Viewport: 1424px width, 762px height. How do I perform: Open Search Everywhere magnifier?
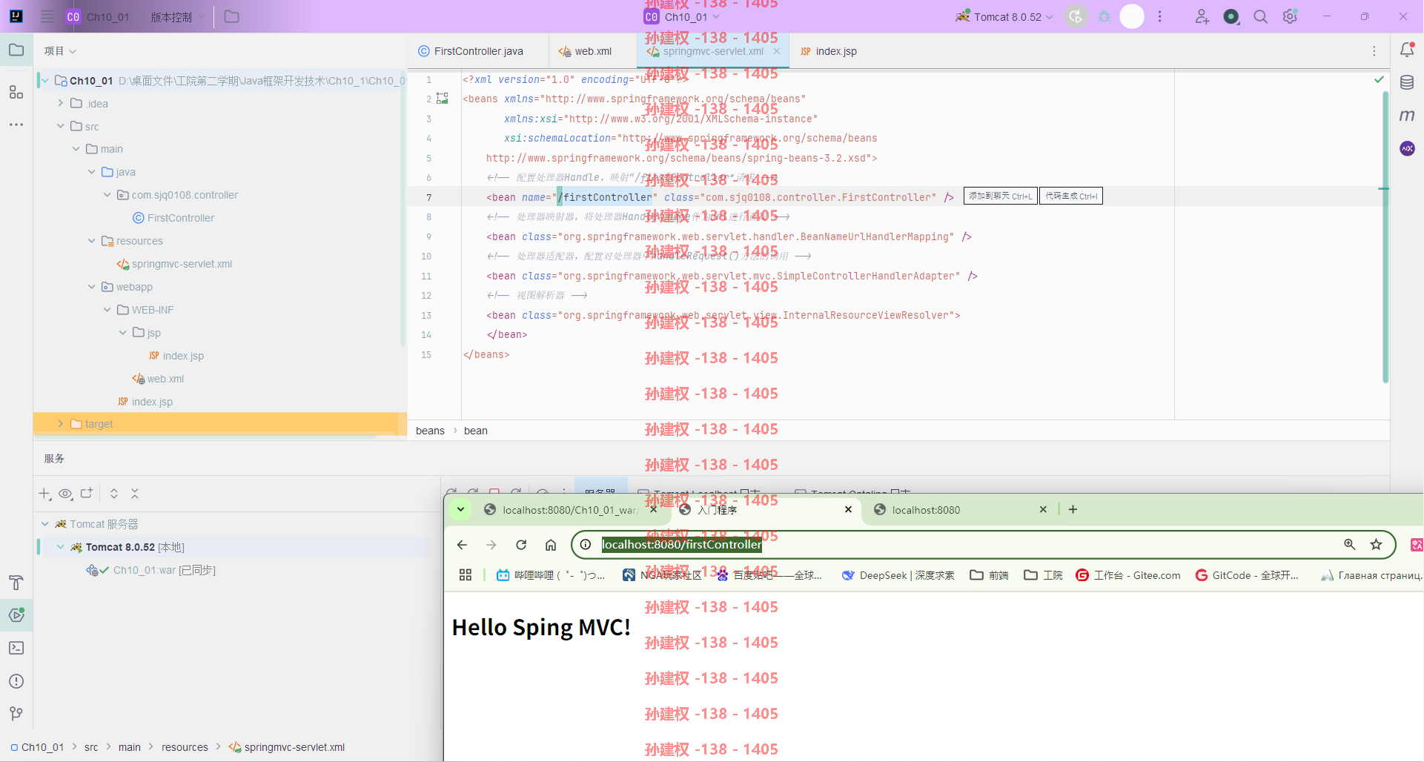coord(1260,16)
